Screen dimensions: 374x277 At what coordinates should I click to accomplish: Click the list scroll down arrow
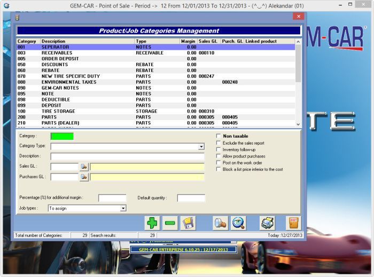tap(298, 124)
